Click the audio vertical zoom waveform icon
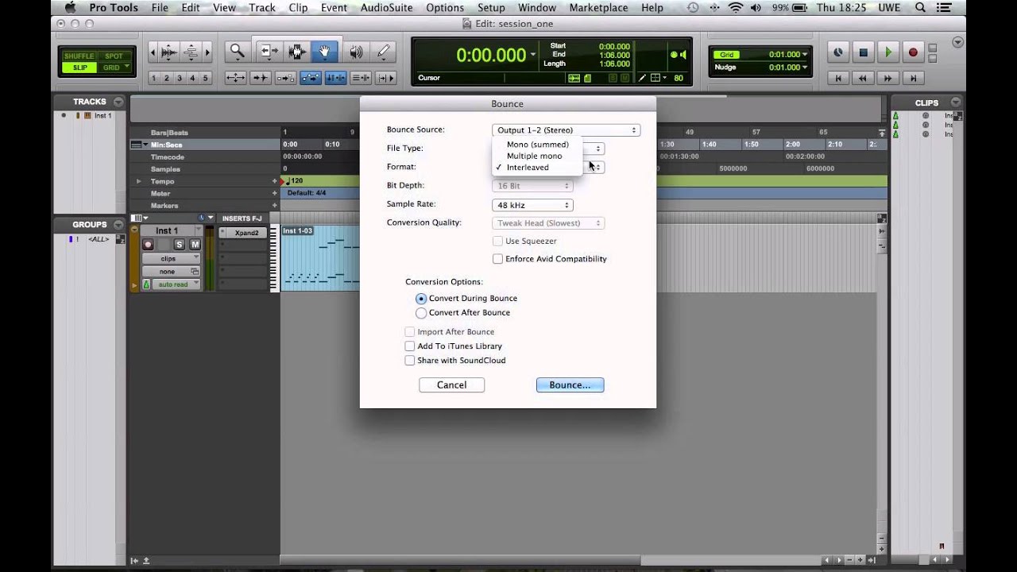This screenshot has height=572, width=1017. 169,52
